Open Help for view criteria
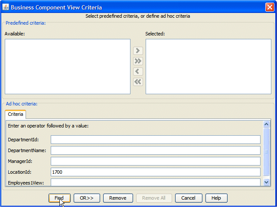 pos(216,198)
